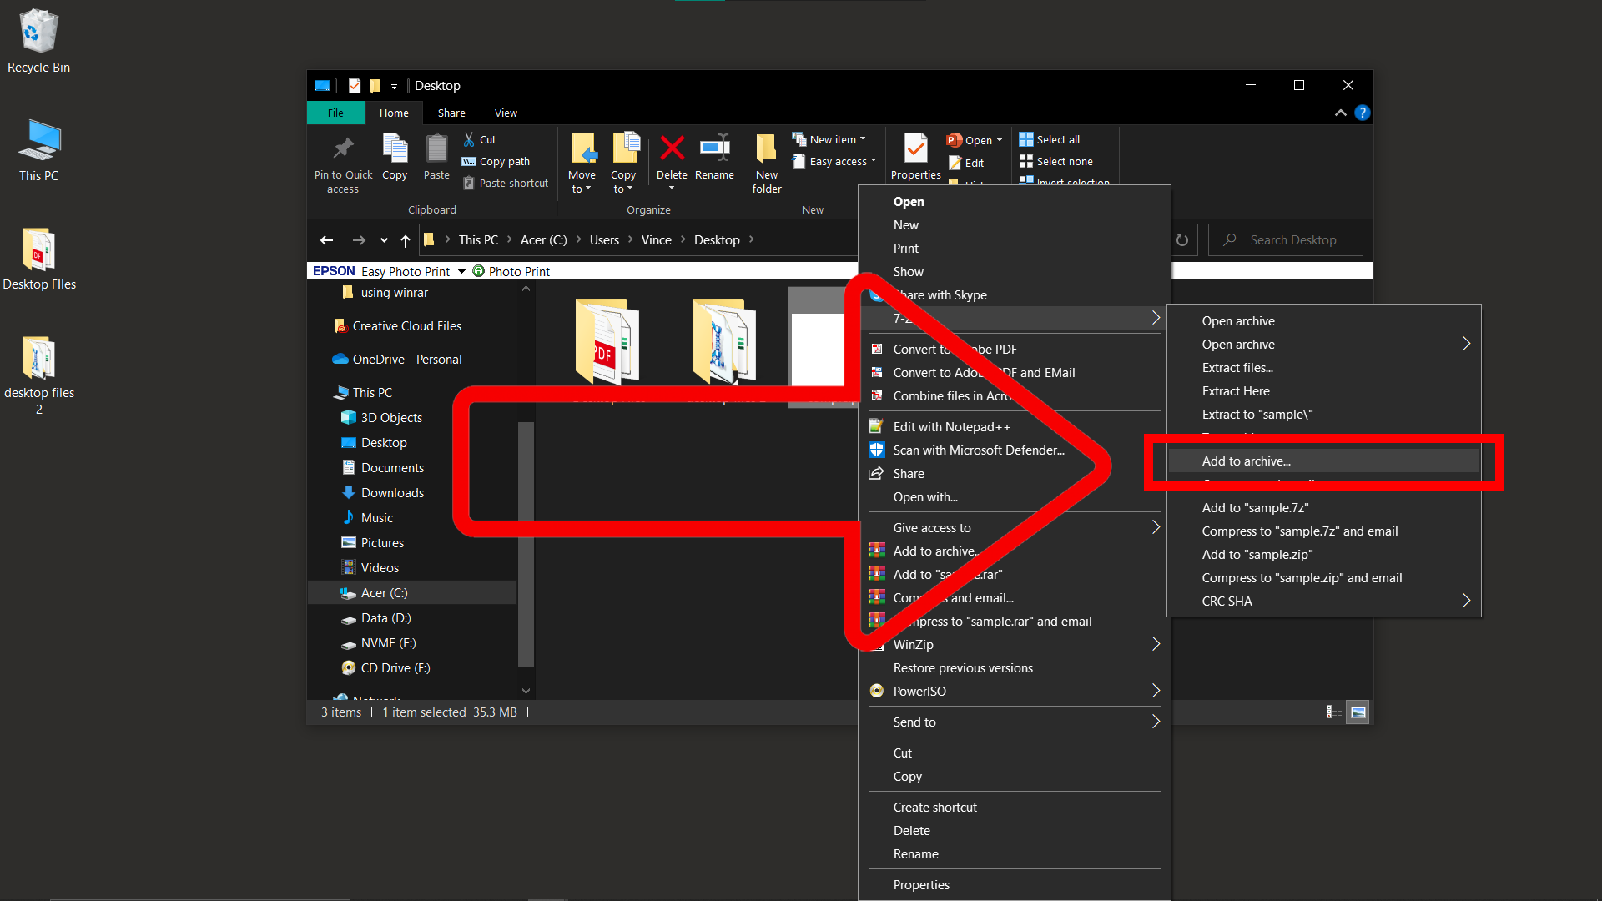This screenshot has height=901, width=1602.
Task: Click the Photo Print icon on the EPSON bar
Action: [x=478, y=270]
